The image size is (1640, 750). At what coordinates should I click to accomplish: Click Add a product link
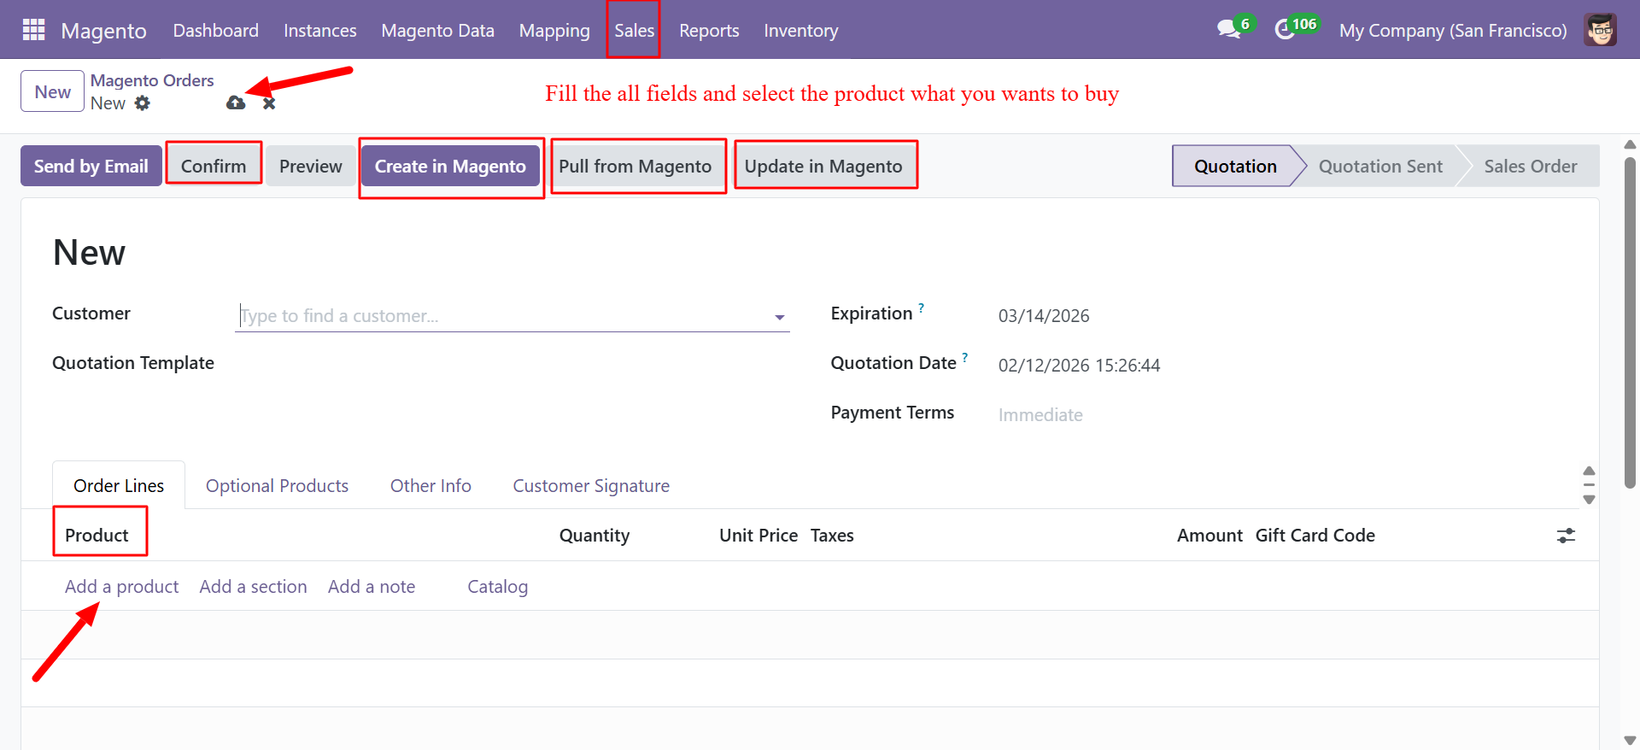(122, 586)
